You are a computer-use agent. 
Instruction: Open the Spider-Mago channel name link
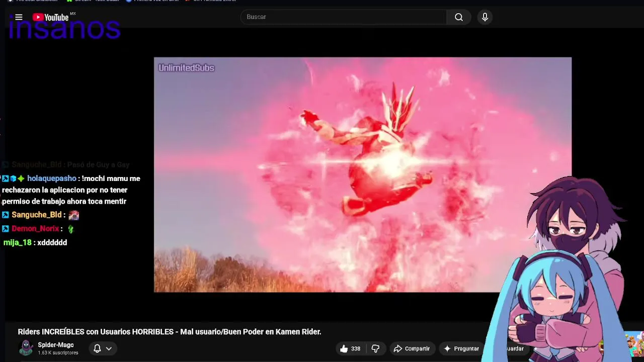[x=56, y=345]
